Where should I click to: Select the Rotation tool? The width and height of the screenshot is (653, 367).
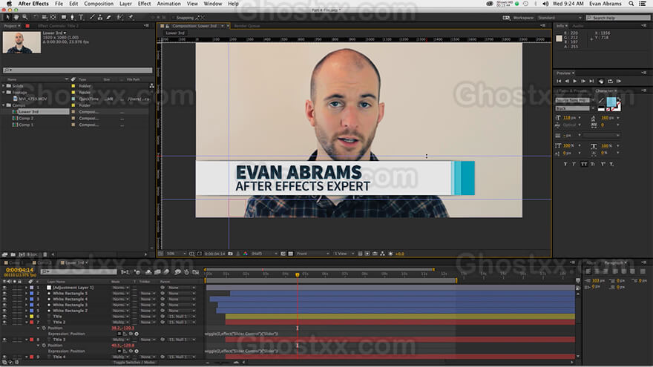tap(36, 17)
